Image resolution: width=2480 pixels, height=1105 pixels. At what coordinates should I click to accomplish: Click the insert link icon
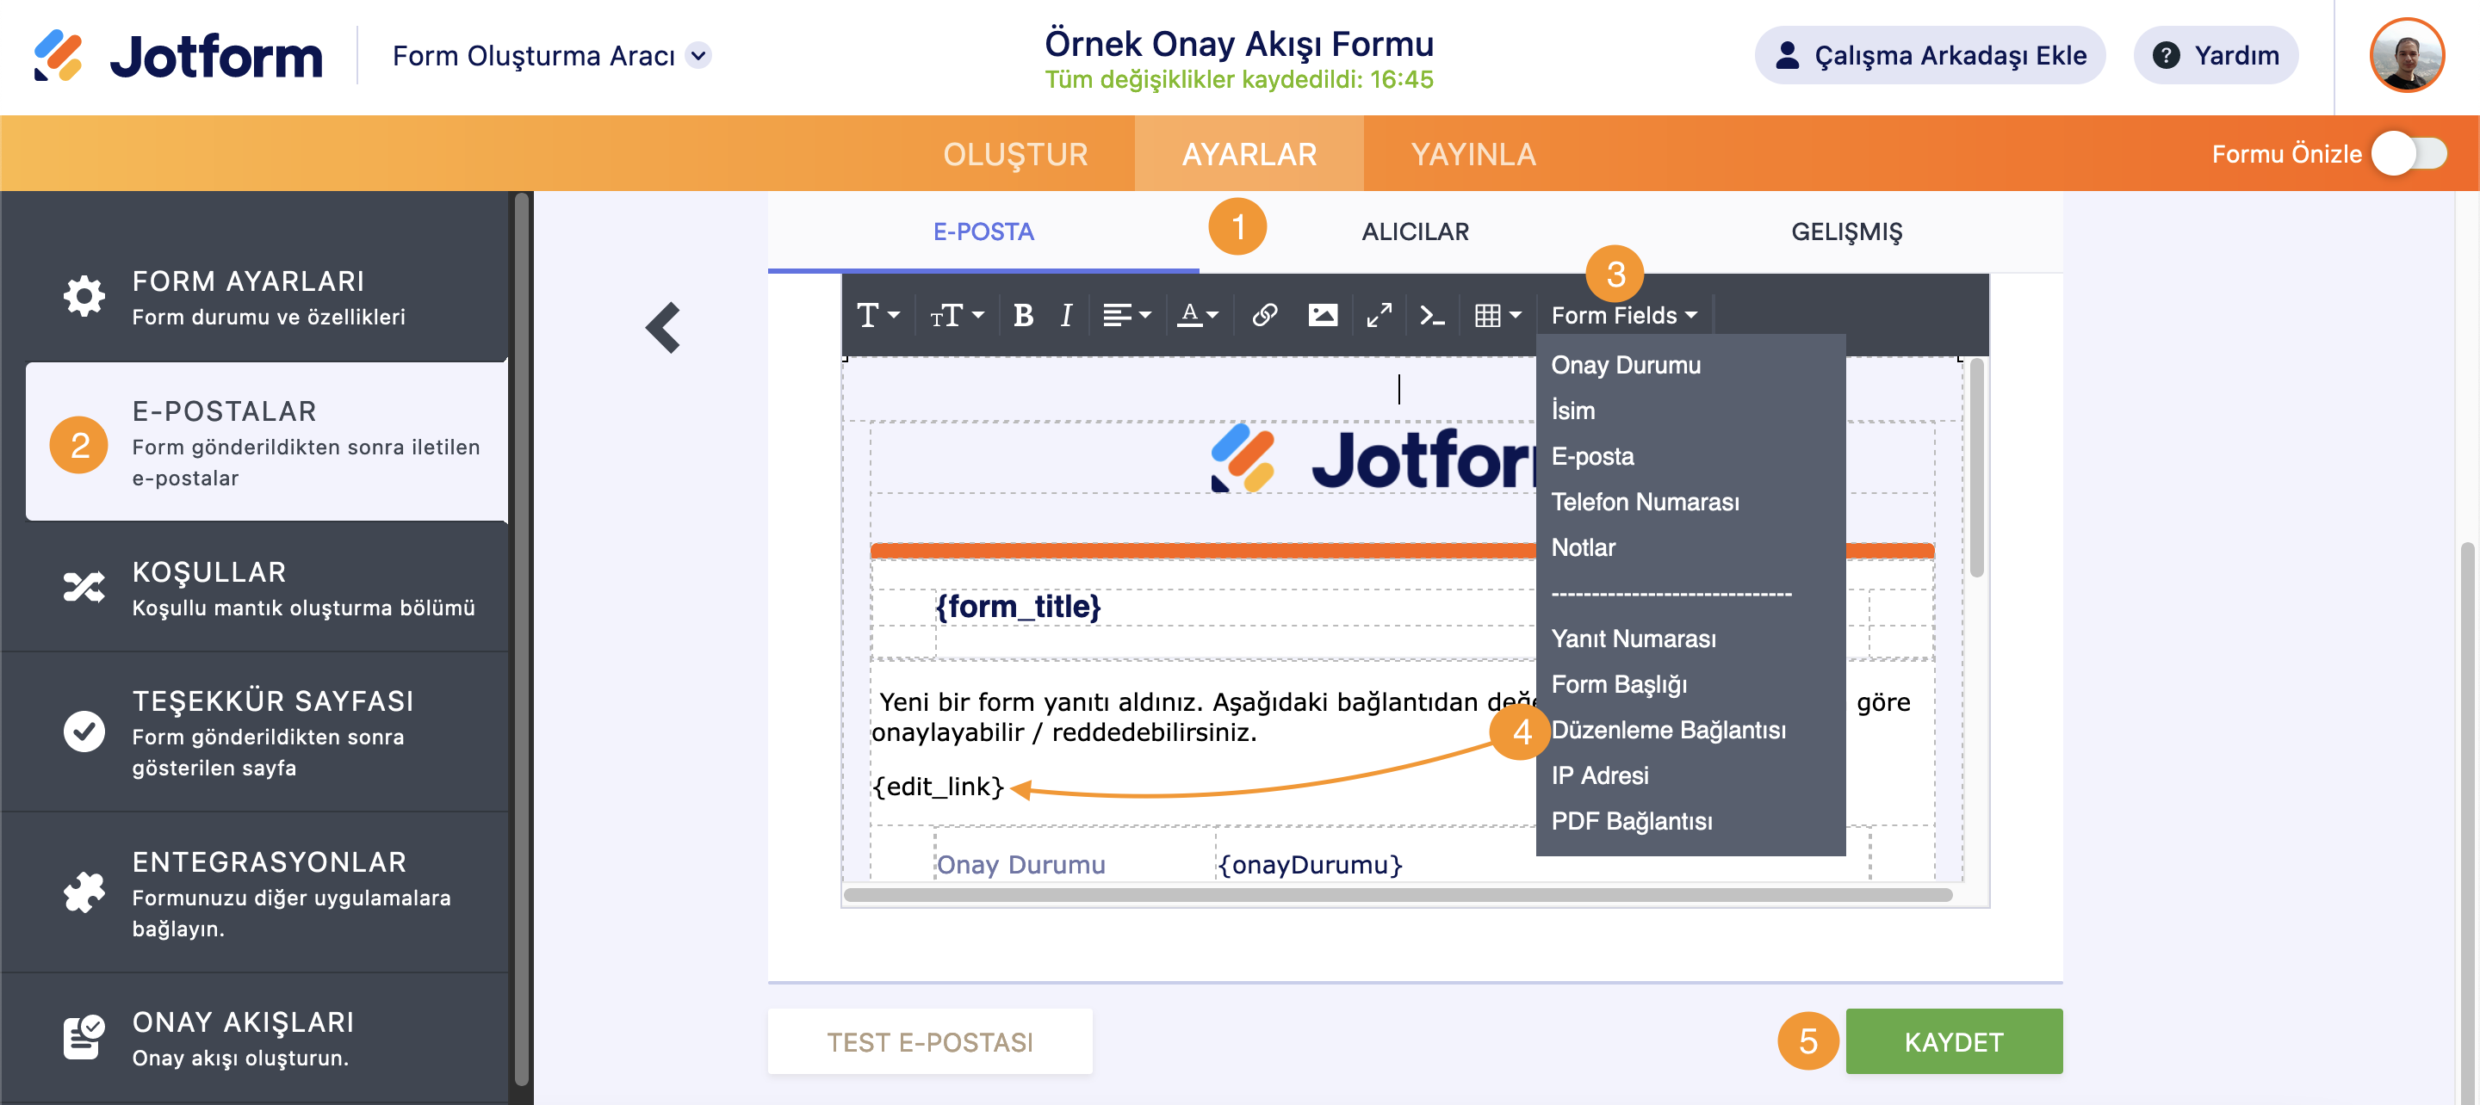click(x=1264, y=315)
